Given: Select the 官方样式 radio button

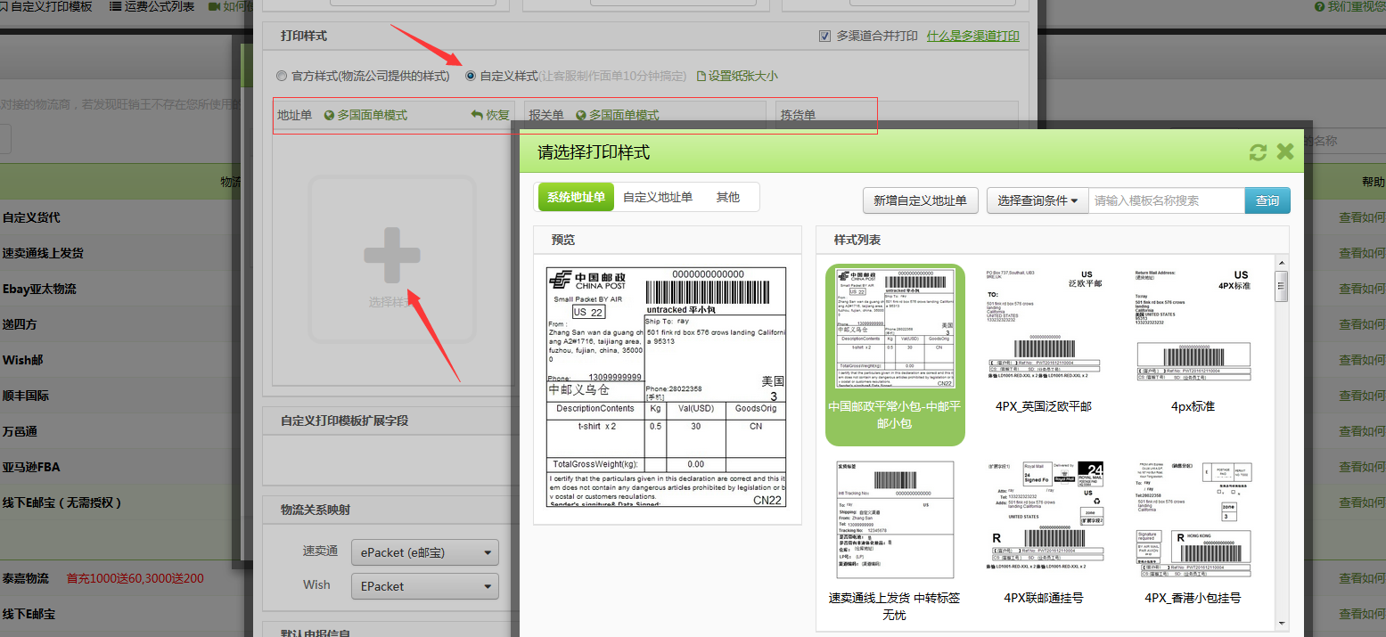Looking at the screenshot, I should click(x=282, y=77).
